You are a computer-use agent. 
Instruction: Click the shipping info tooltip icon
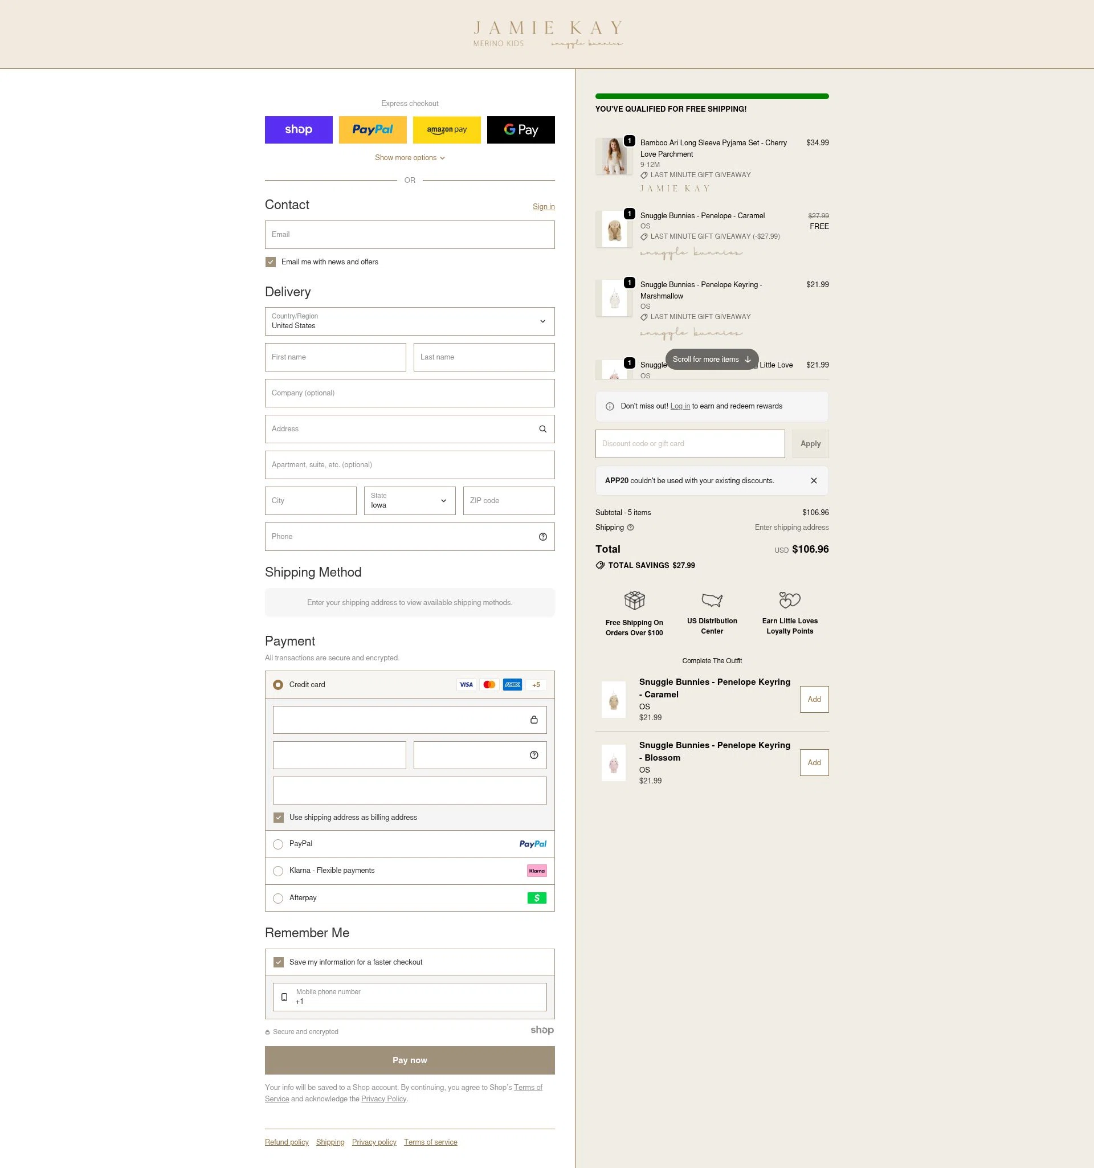[631, 528]
